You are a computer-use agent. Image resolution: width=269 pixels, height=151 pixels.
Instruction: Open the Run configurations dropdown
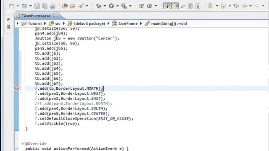[x=118, y=6]
